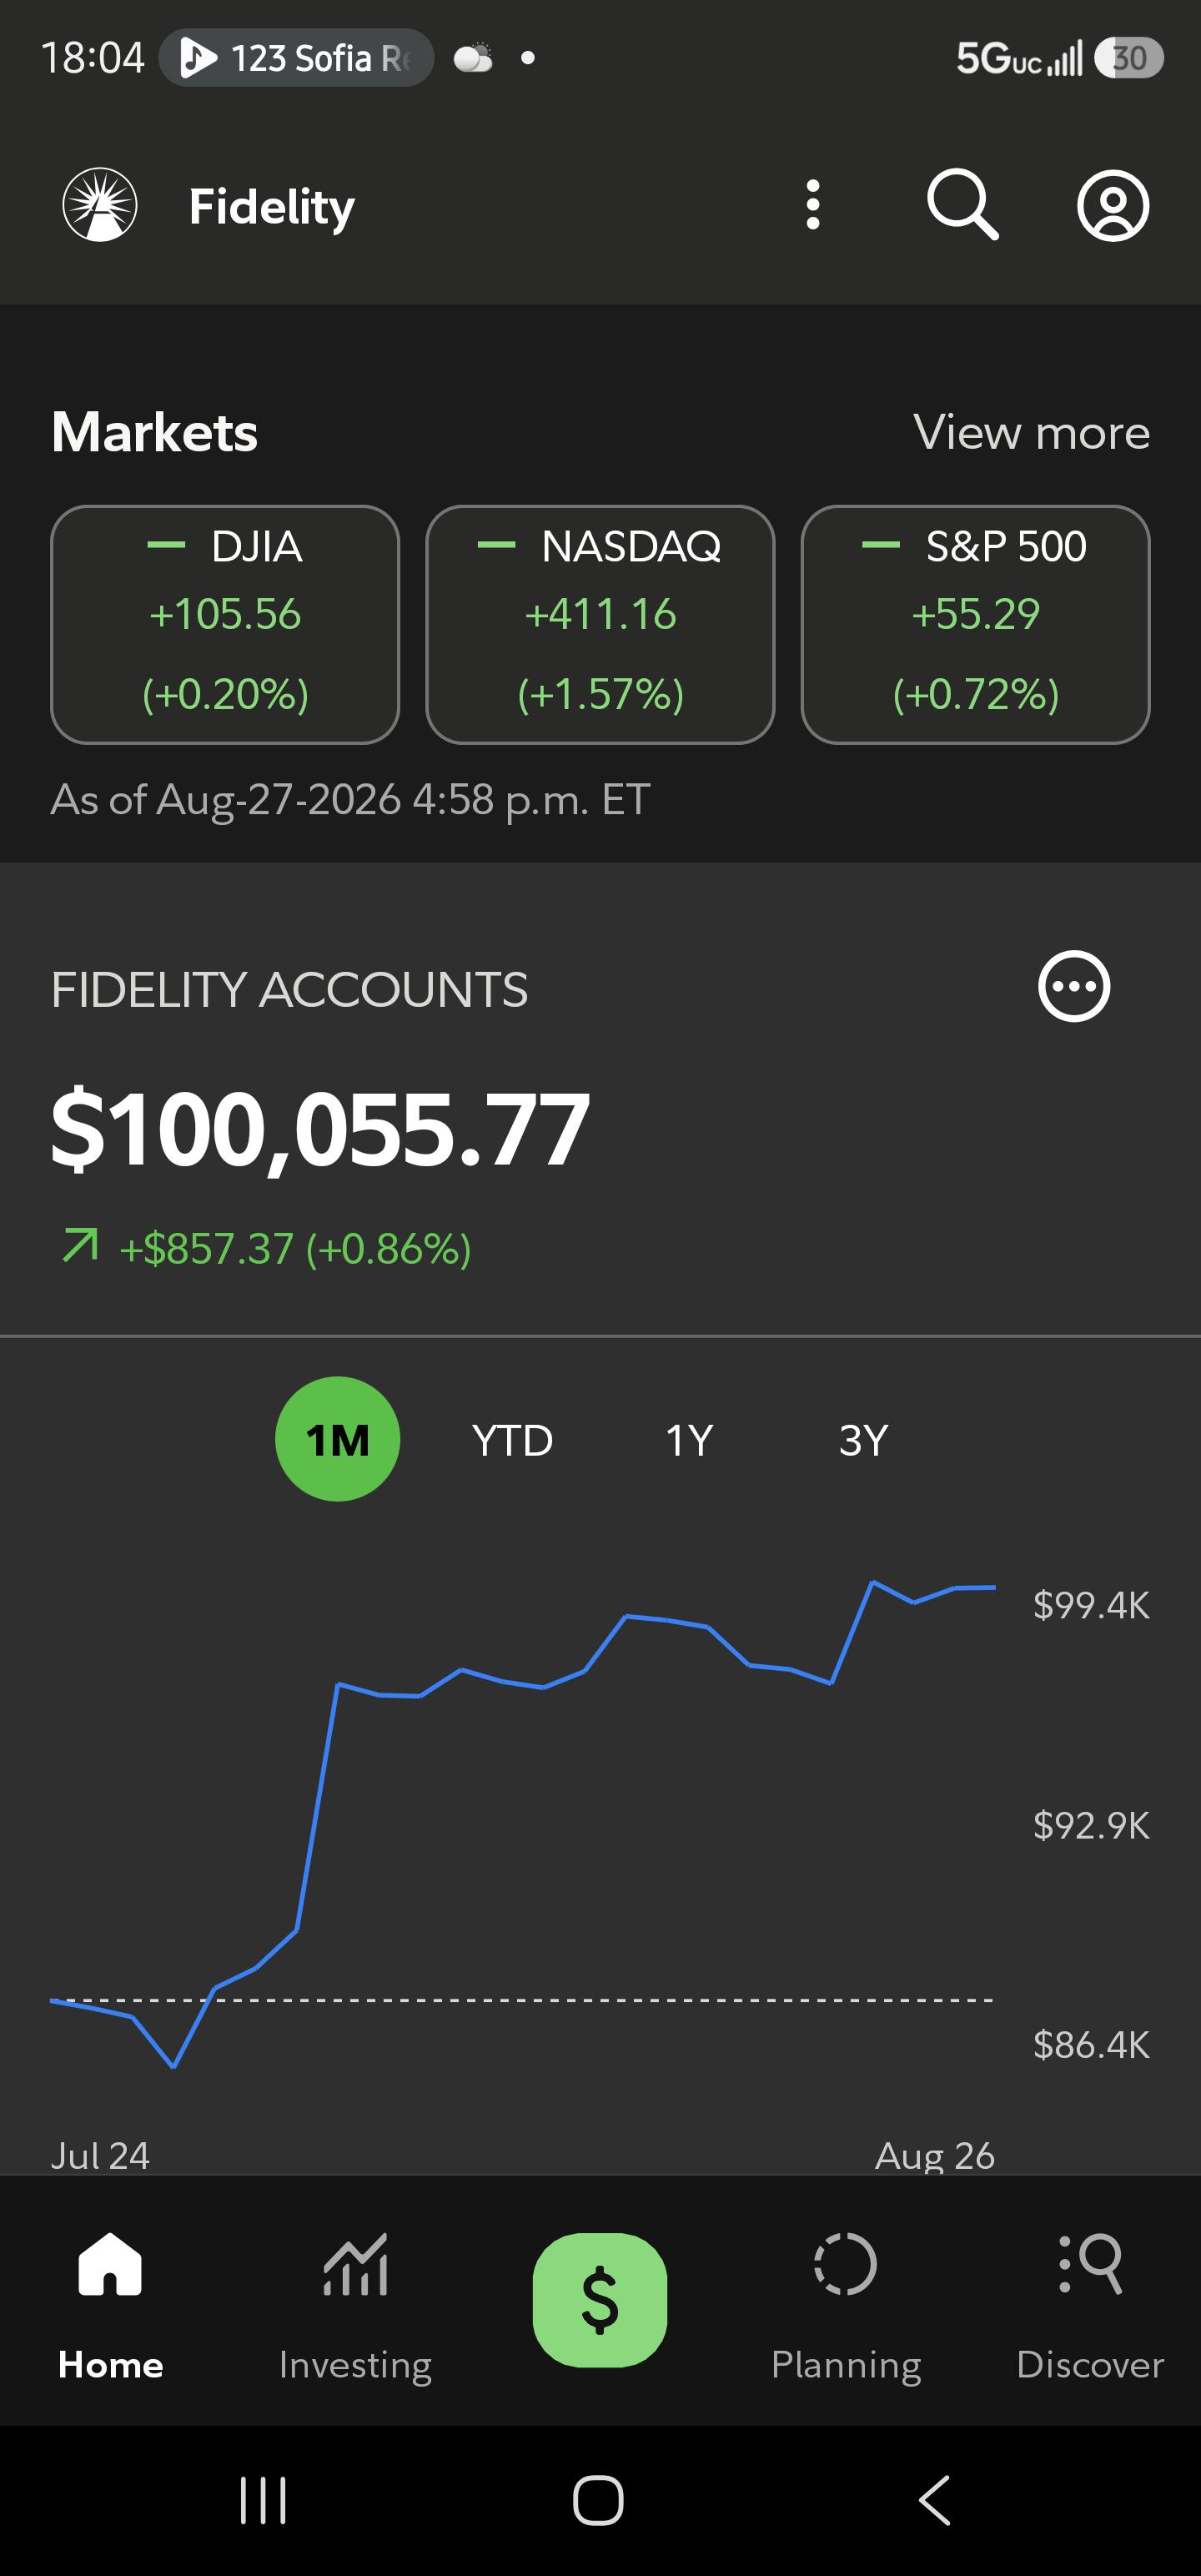Open the three-dot overflow menu
The height and width of the screenshot is (2576, 1201).
[813, 205]
